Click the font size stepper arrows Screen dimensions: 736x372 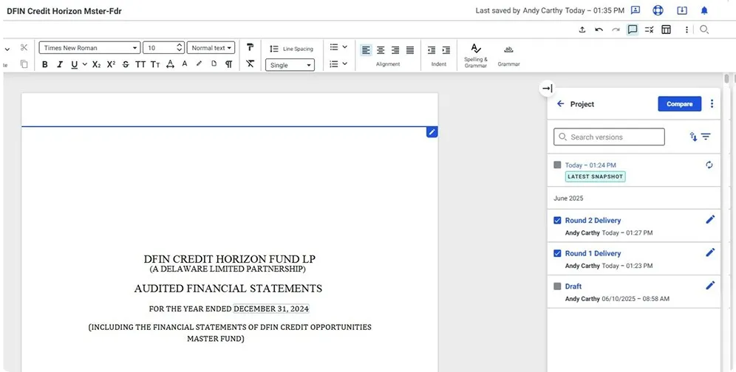click(x=180, y=48)
